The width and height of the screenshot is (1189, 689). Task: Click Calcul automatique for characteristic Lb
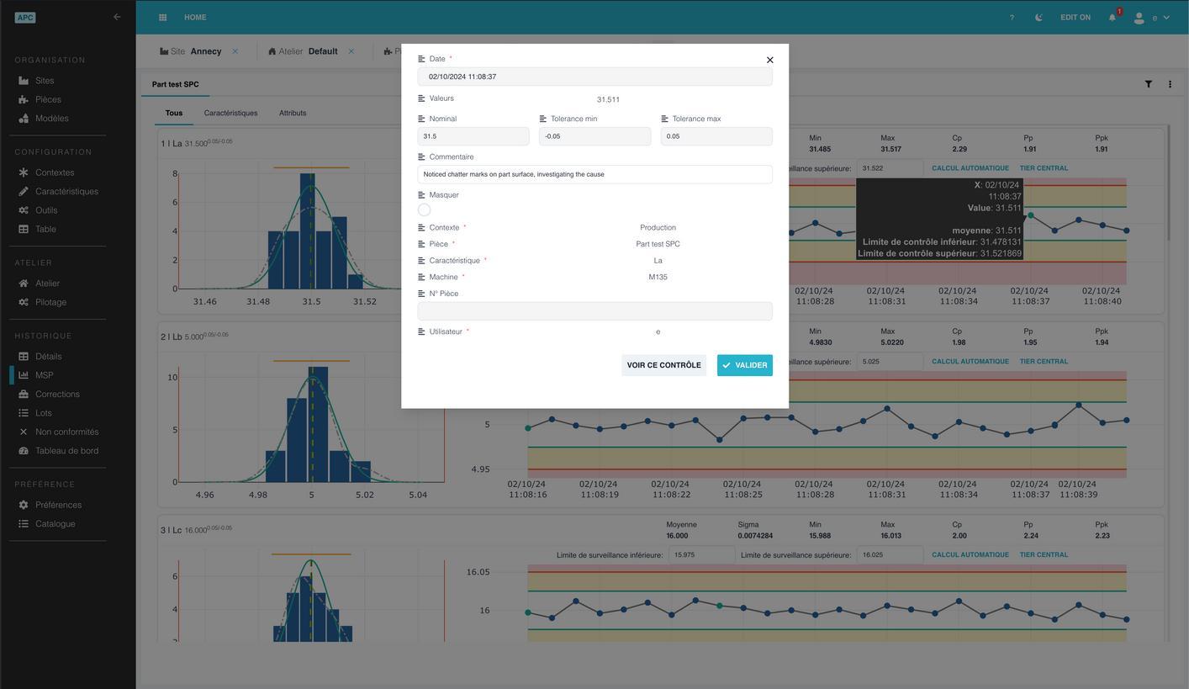[970, 362]
